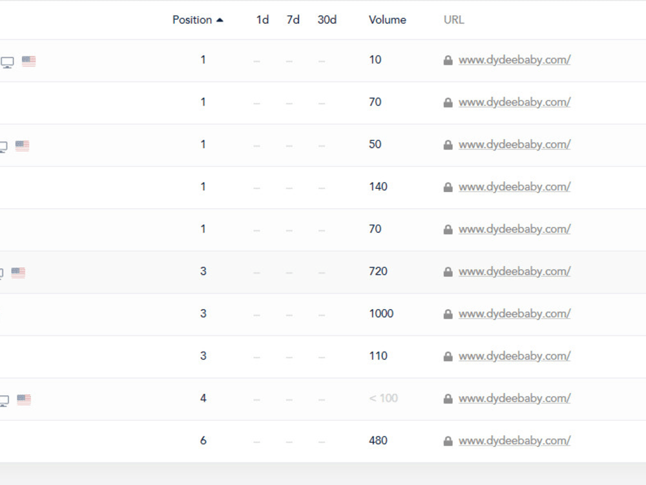
Task: Click position value 4
Action: pos(203,398)
